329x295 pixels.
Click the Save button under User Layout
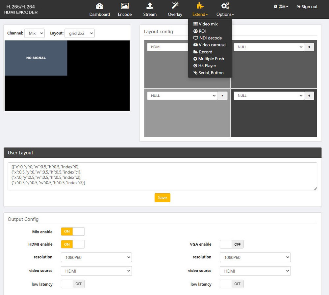coord(162,198)
